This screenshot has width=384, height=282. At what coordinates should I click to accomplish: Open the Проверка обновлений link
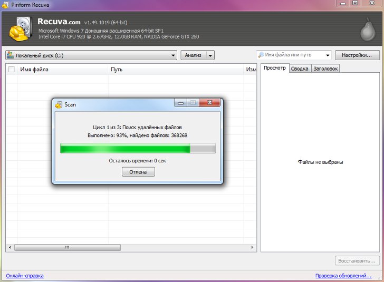point(343,276)
